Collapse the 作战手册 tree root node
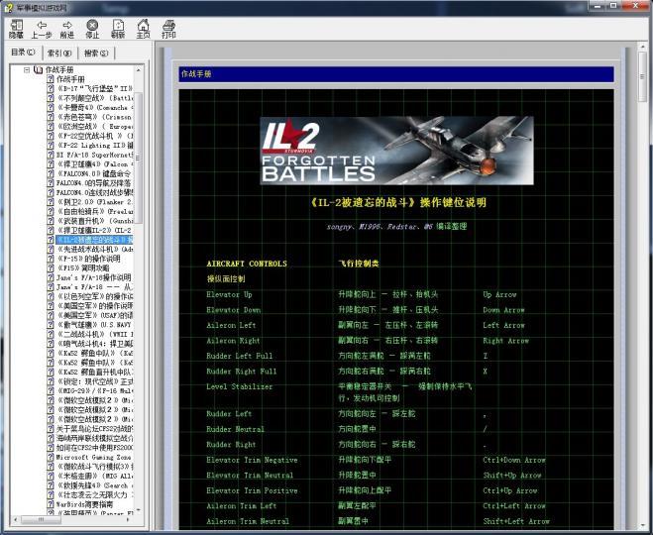The height and width of the screenshot is (535, 653). coord(26,69)
